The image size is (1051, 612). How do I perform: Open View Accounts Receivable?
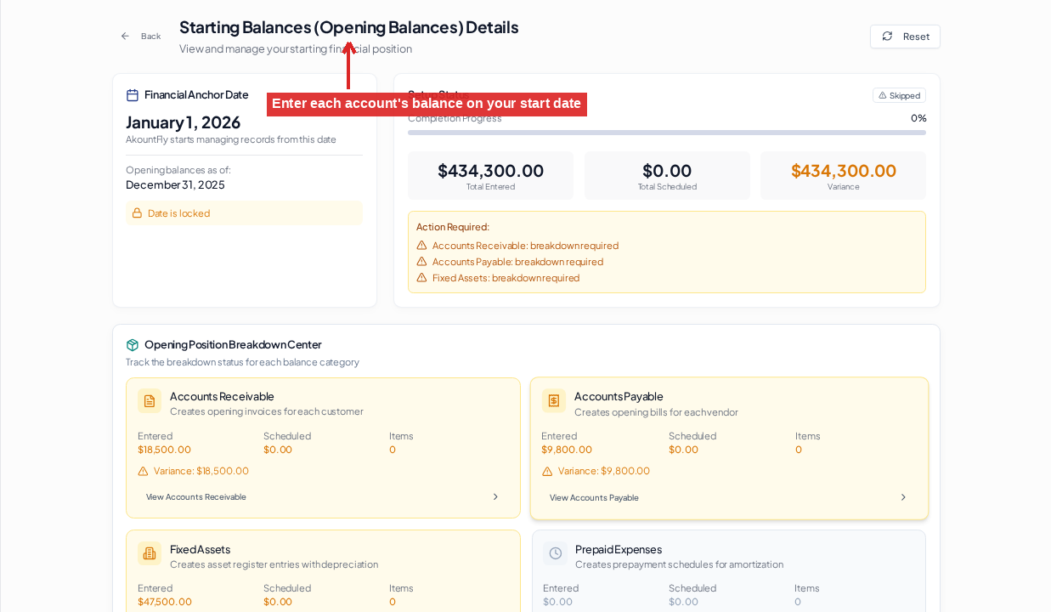point(323,497)
